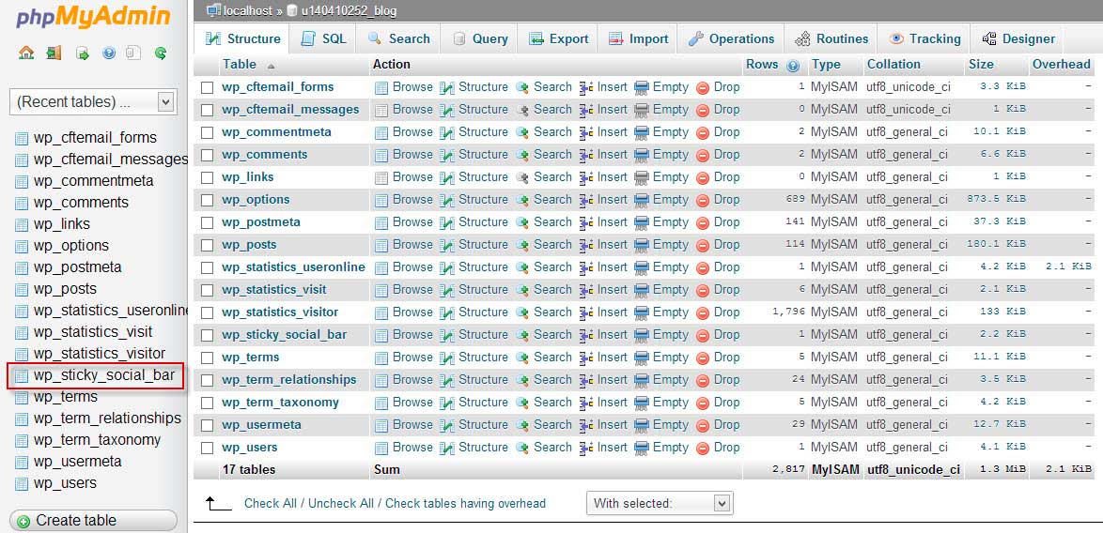Sort by the Overhead column header
The width and height of the screenshot is (1103, 533).
tap(1061, 65)
